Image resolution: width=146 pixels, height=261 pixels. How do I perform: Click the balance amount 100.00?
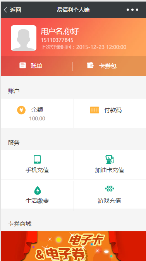[37, 118]
